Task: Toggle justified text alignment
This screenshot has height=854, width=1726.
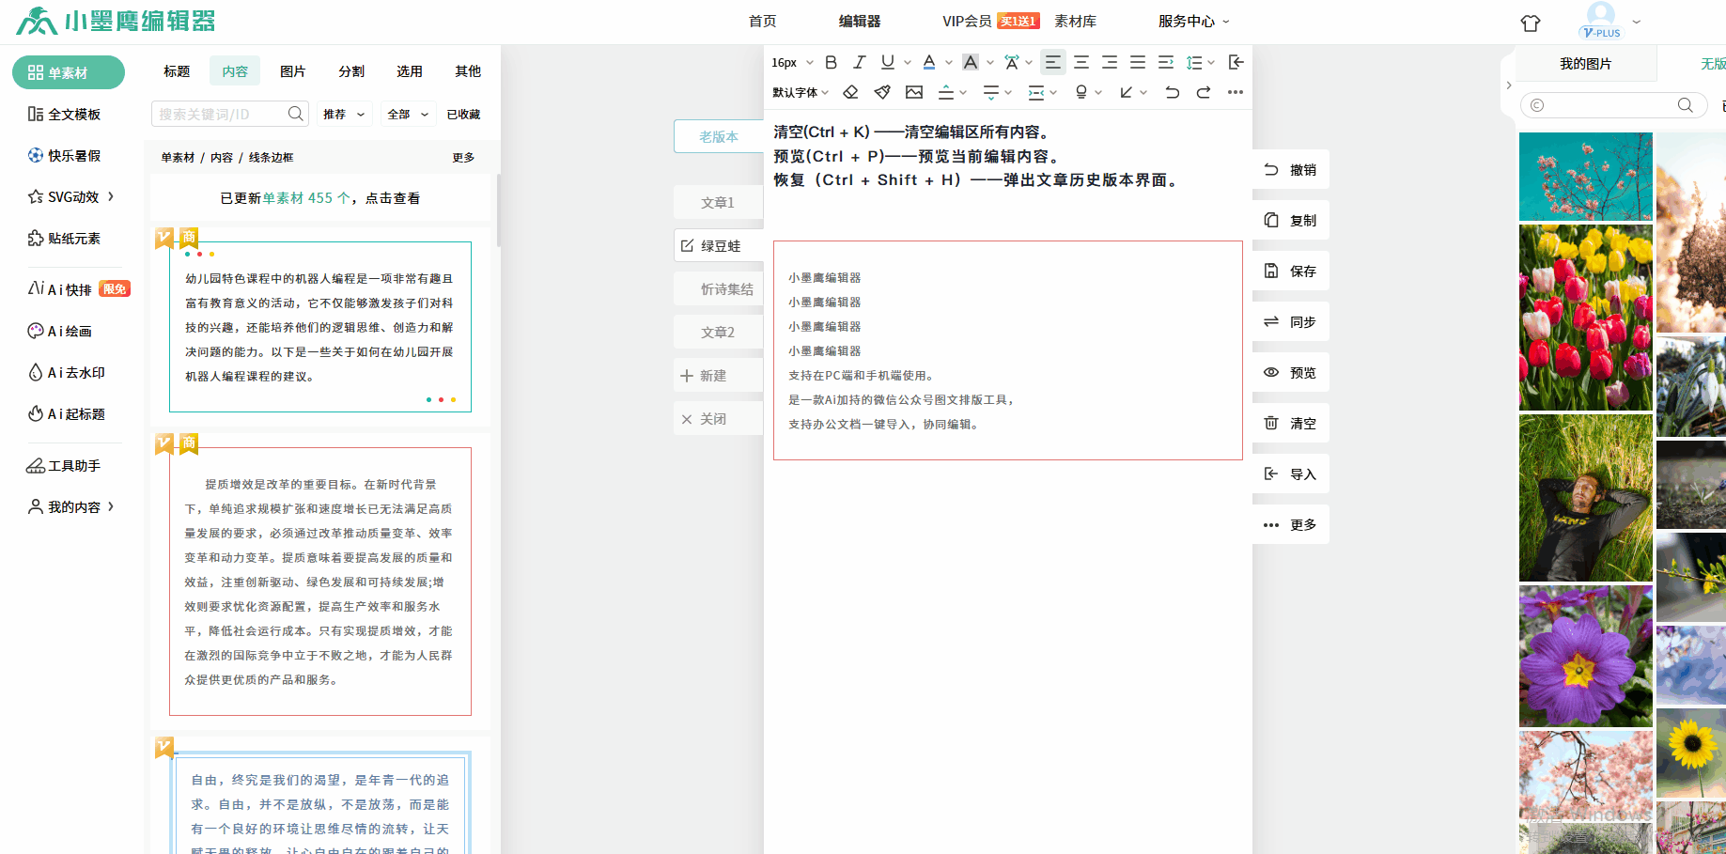Action: pyautogui.click(x=1138, y=62)
